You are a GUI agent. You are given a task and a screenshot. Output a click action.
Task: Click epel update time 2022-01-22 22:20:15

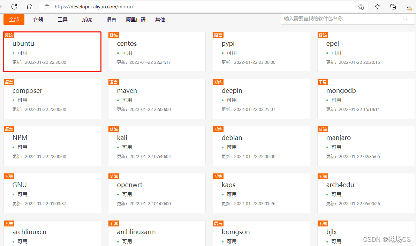360,62
